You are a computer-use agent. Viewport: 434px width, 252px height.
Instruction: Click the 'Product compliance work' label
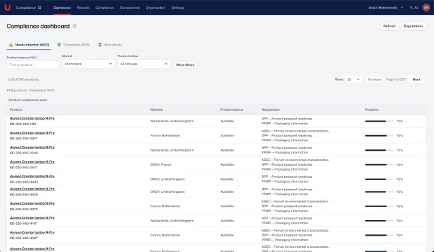click(28, 100)
